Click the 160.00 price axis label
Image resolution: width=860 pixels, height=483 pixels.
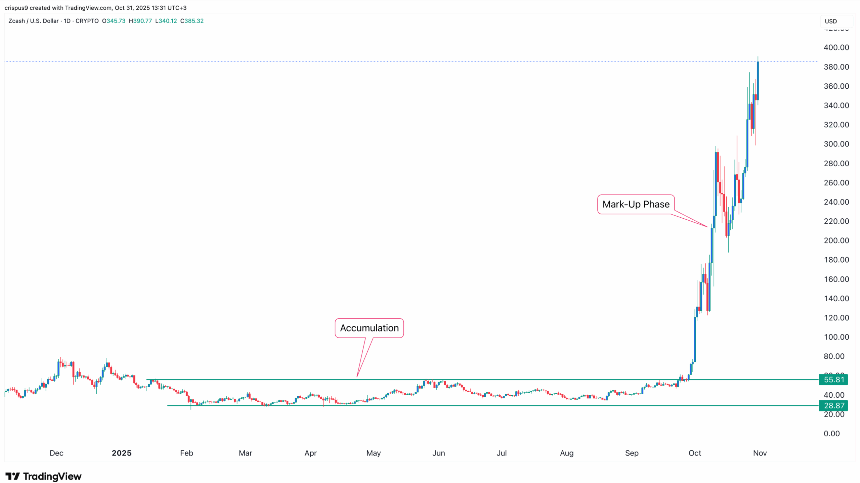click(836, 279)
